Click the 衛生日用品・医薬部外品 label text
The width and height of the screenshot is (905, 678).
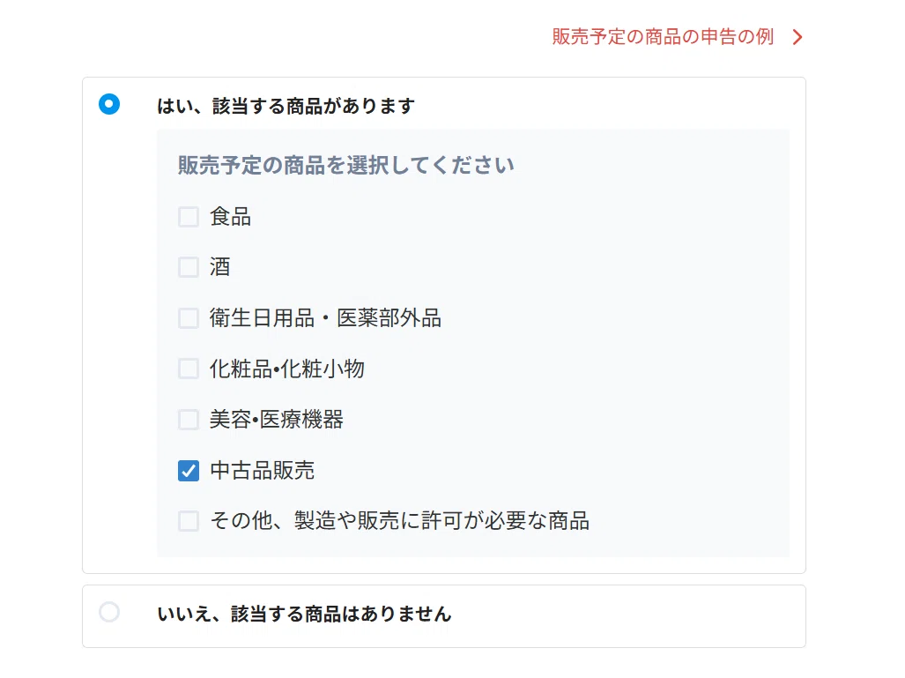click(325, 318)
